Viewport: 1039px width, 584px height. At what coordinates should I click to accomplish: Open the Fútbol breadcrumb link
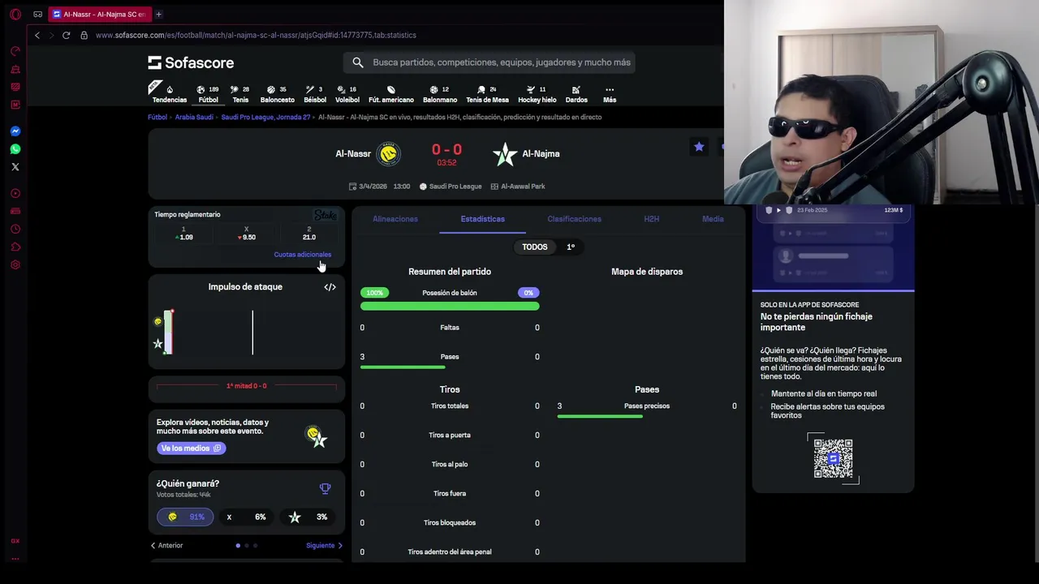157,117
